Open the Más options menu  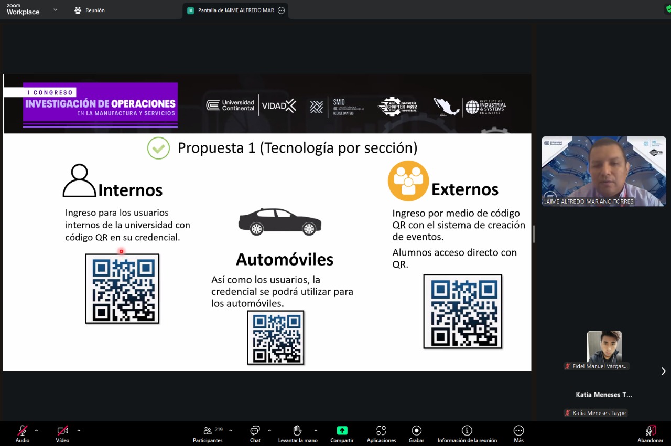[518, 433]
